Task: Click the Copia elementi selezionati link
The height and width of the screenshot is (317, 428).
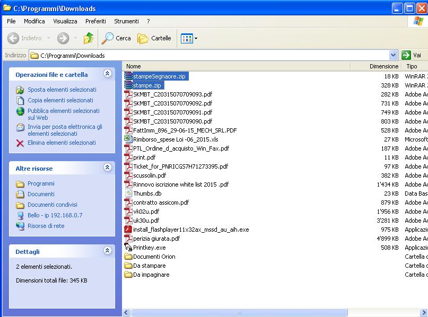Action: pos(60,100)
